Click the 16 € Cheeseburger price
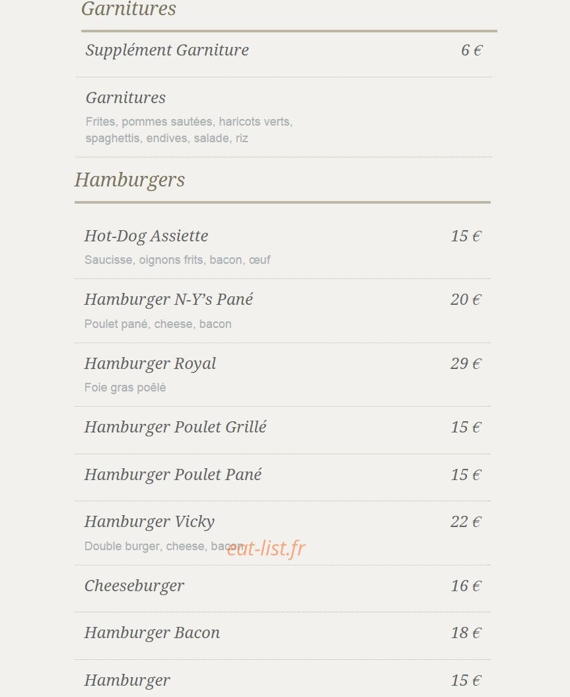570x697 pixels. click(x=466, y=586)
